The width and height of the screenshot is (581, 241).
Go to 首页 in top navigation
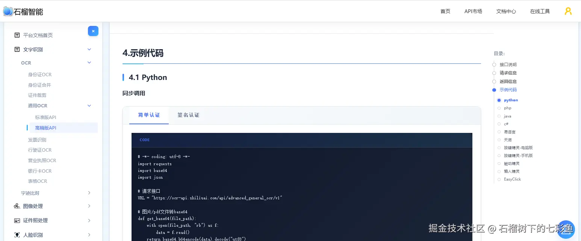coord(445,11)
